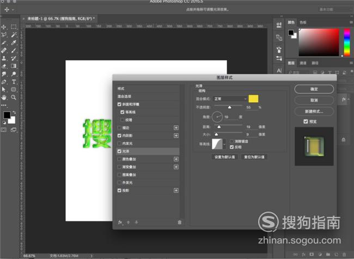Select the Hand tool
354x259 pixels.
click(x=4, y=97)
